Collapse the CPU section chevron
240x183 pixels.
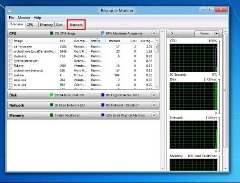pos(154,33)
